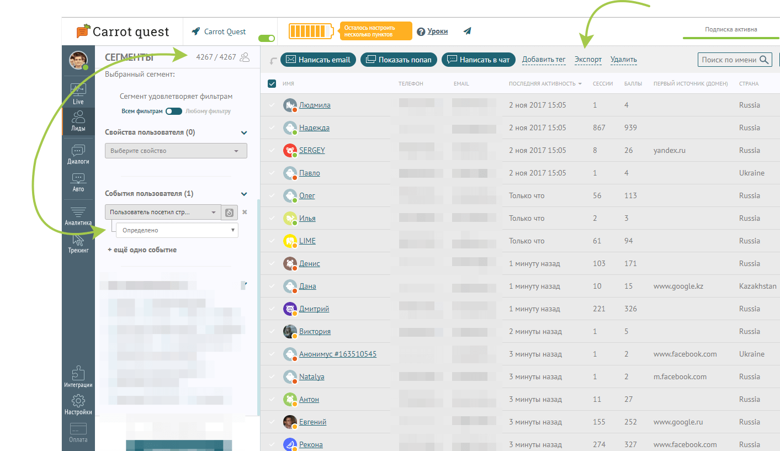Image resolution: width=780 pixels, height=451 pixels.
Task: Open the Определено dropdown
Action: (177, 230)
